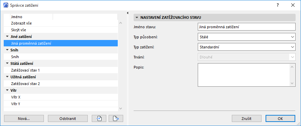
Task: Click the Nová... button
Action: (24, 119)
